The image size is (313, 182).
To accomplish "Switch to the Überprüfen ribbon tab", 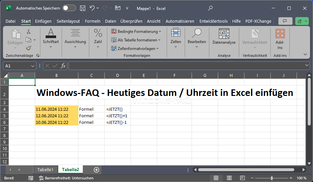I will (131, 21).
